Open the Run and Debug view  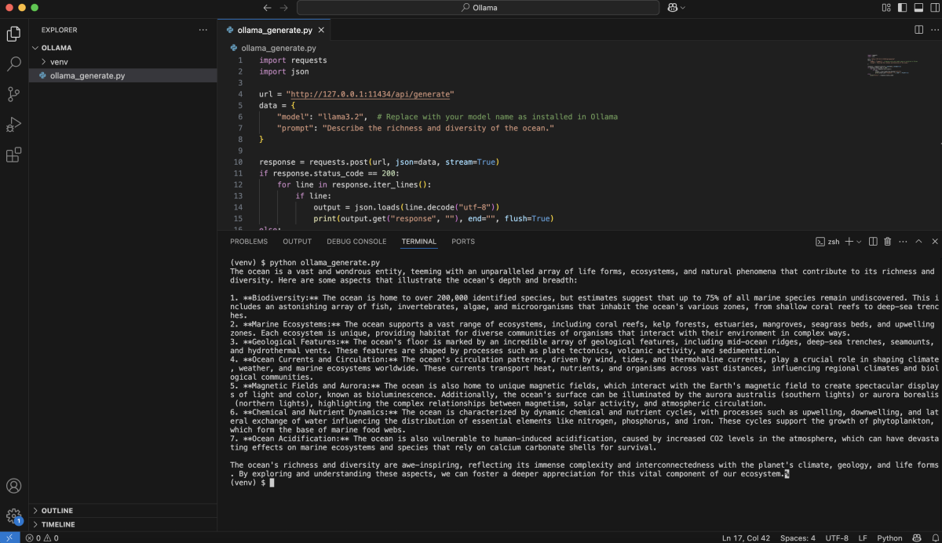point(14,125)
